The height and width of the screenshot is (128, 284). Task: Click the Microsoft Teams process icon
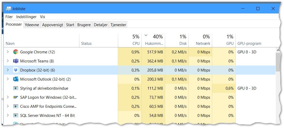16,61
